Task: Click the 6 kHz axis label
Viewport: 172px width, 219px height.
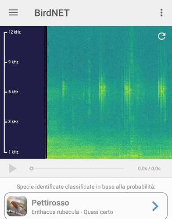Action: pos(13,92)
